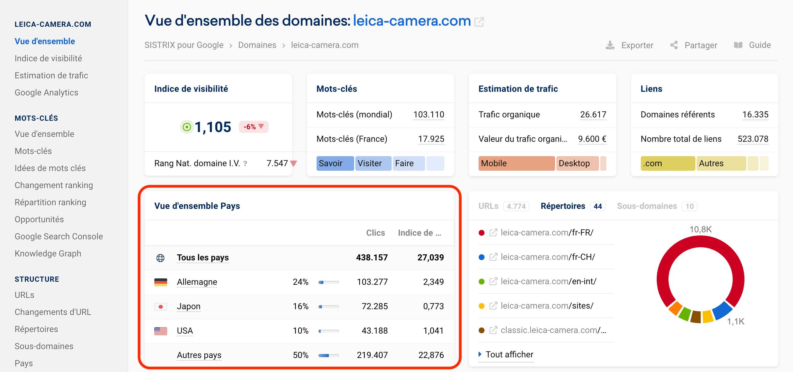Image resolution: width=793 pixels, height=372 pixels.
Task: Open external link icon for classic.leica-camera.com
Action: tap(493, 330)
